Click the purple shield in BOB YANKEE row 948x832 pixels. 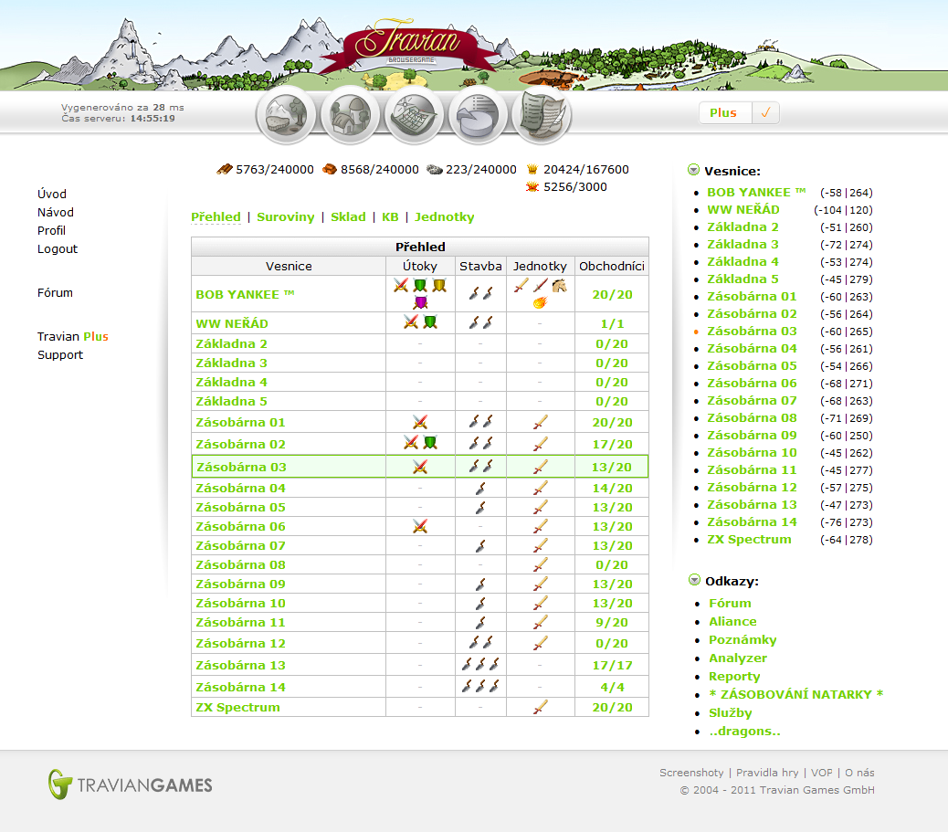coord(420,302)
